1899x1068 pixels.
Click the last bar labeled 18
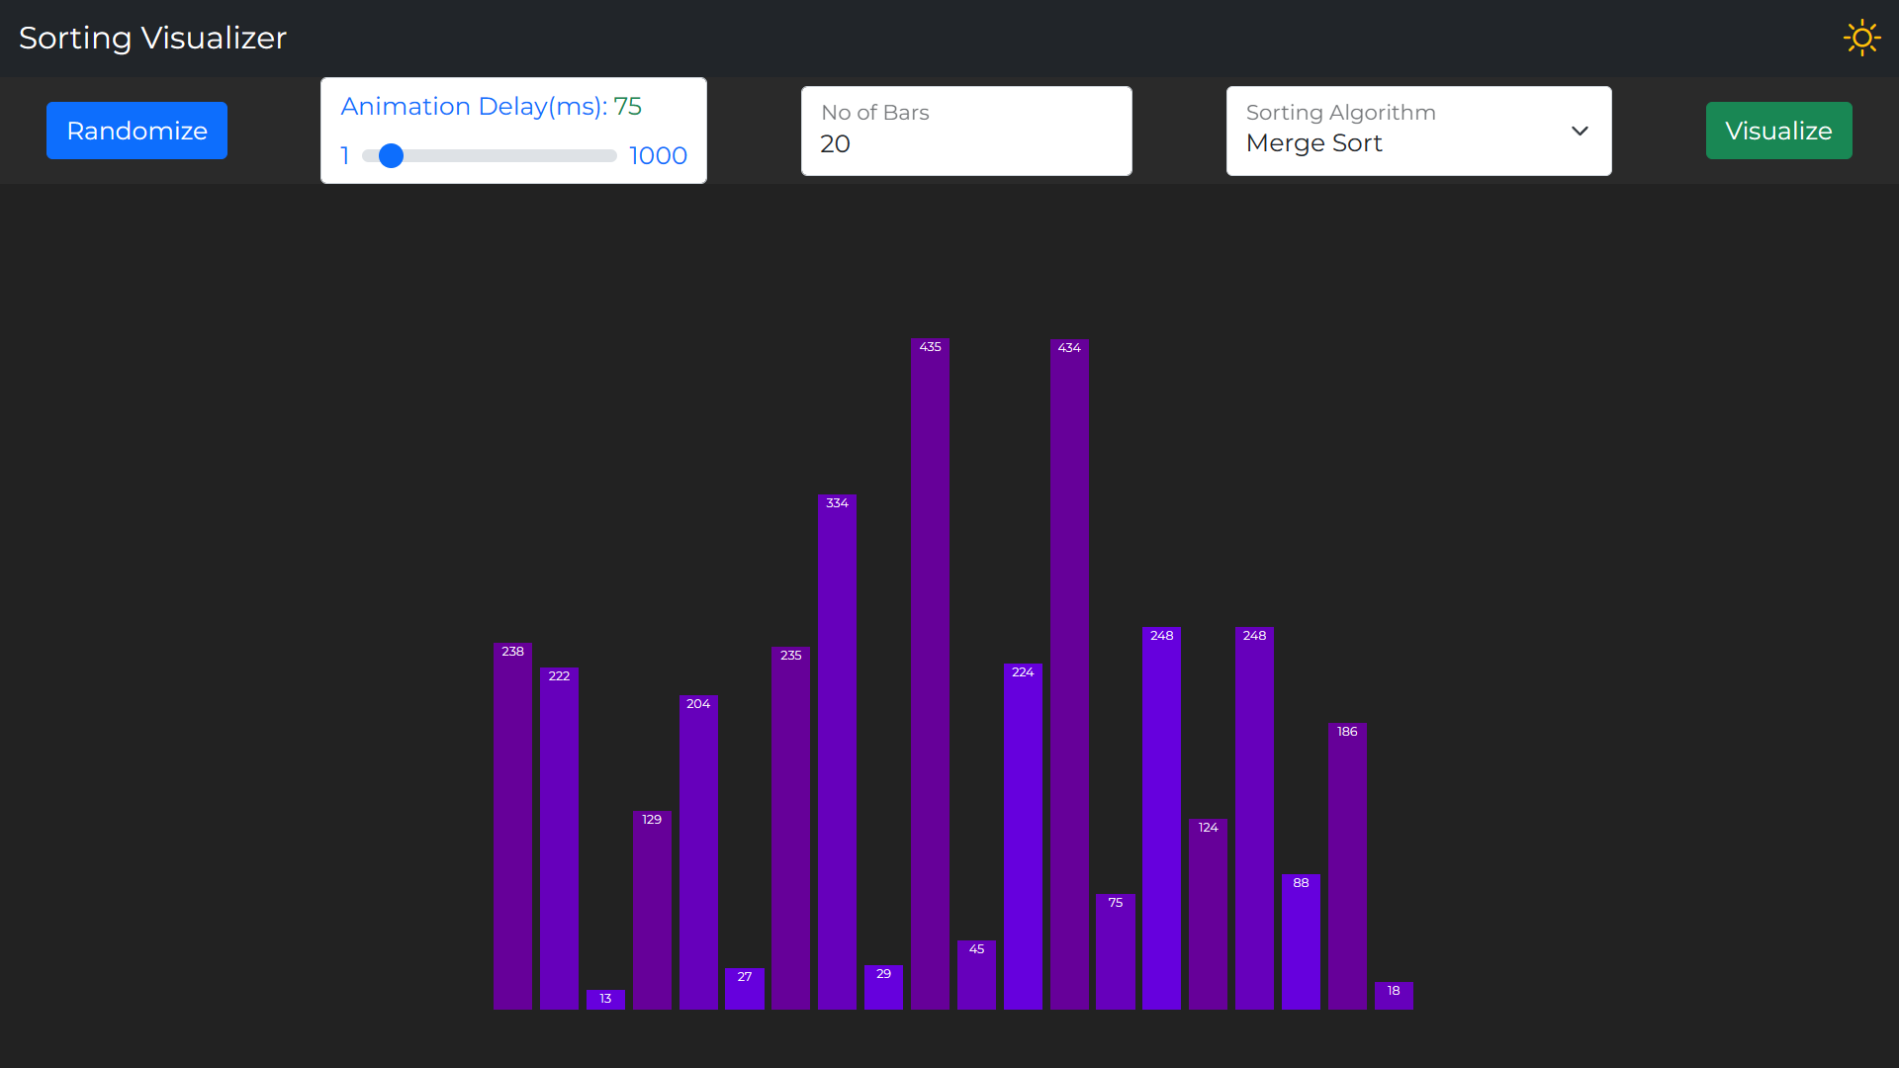click(1394, 995)
